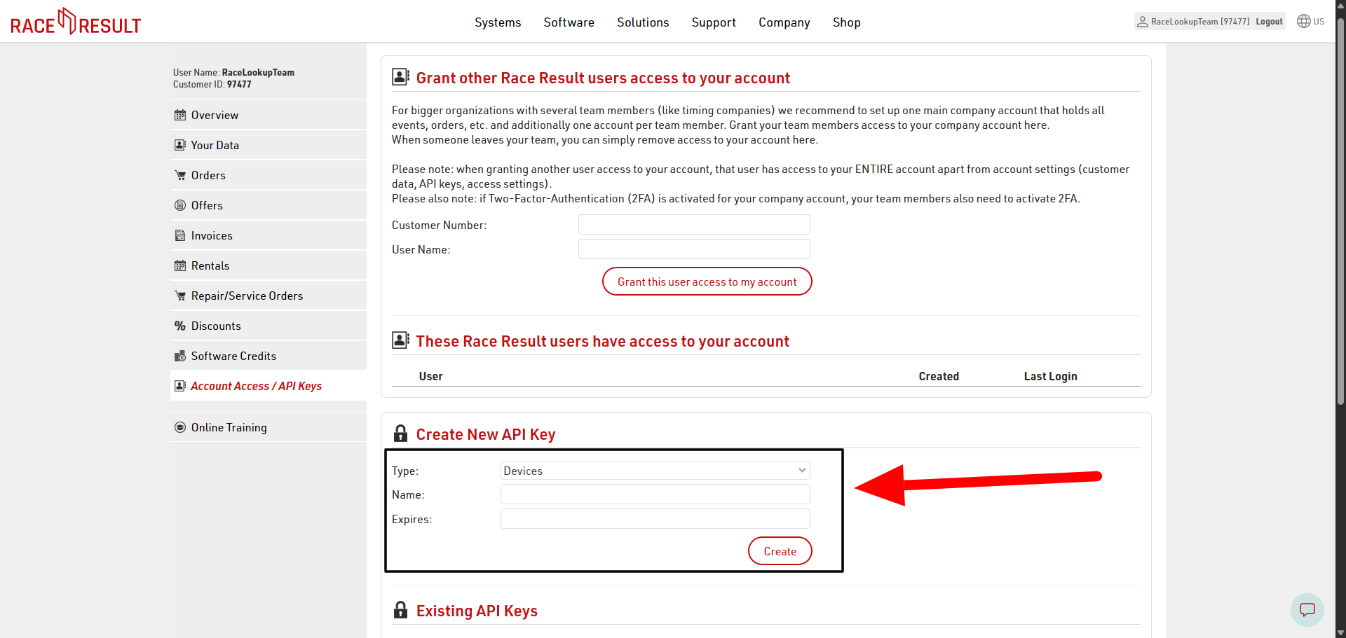This screenshot has width=1346, height=638.
Task: Open the US language selector
Action: click(x=1310, y=21)
